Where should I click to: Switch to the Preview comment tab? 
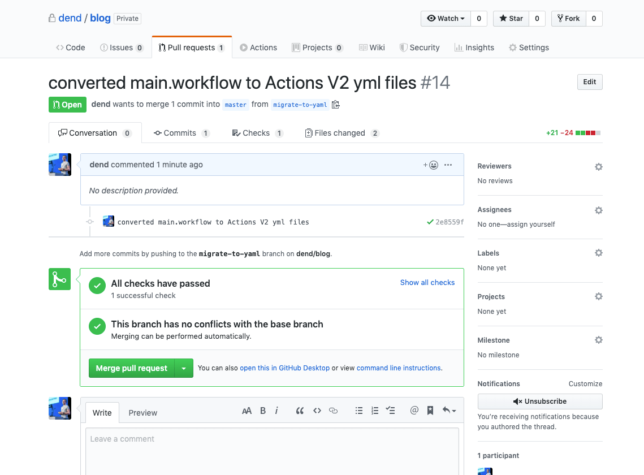click(x=143, y=413)
